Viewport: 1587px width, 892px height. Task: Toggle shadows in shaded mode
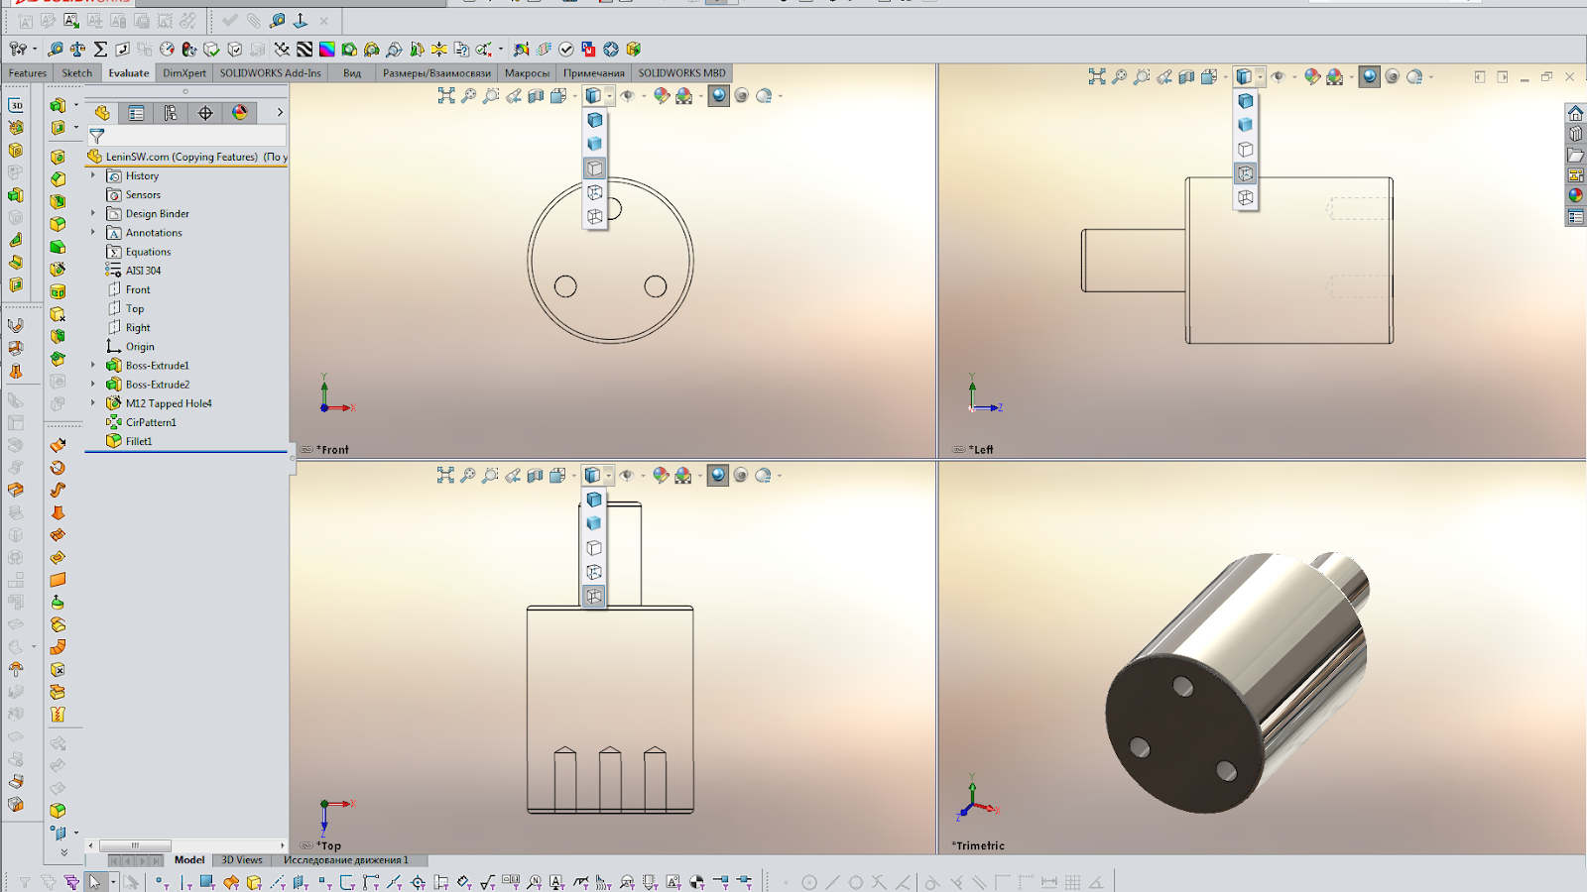coord(741,95)
